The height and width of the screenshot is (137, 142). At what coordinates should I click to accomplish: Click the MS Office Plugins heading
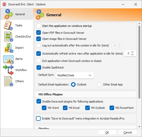pyautogui.click(x=50, y=94)
